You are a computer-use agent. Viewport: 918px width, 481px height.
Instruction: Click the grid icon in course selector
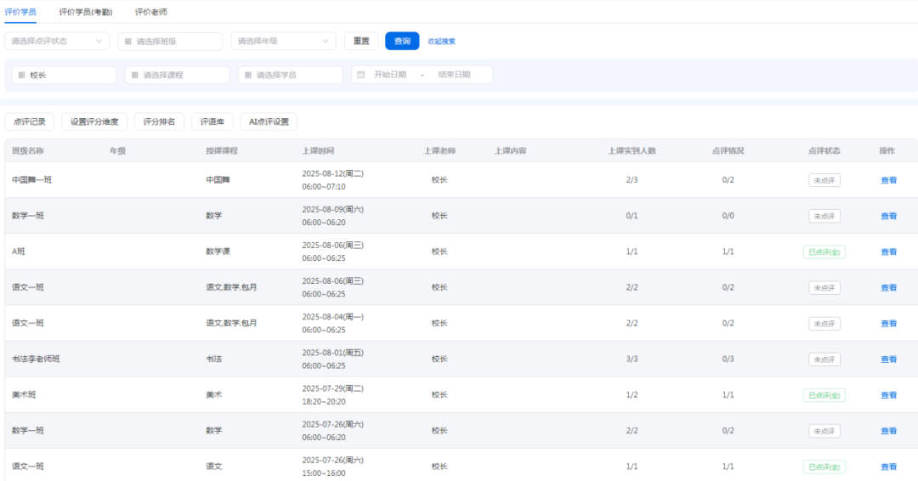[x=134, y=75]
